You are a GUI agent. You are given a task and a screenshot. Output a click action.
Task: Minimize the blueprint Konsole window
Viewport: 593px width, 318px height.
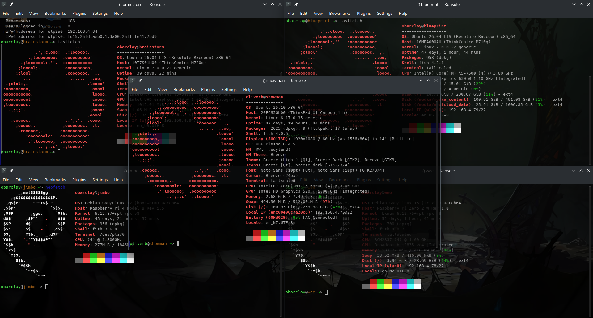(x=574, y=4)
